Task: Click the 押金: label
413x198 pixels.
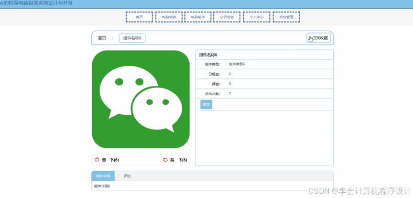Action: coord(216,84)
